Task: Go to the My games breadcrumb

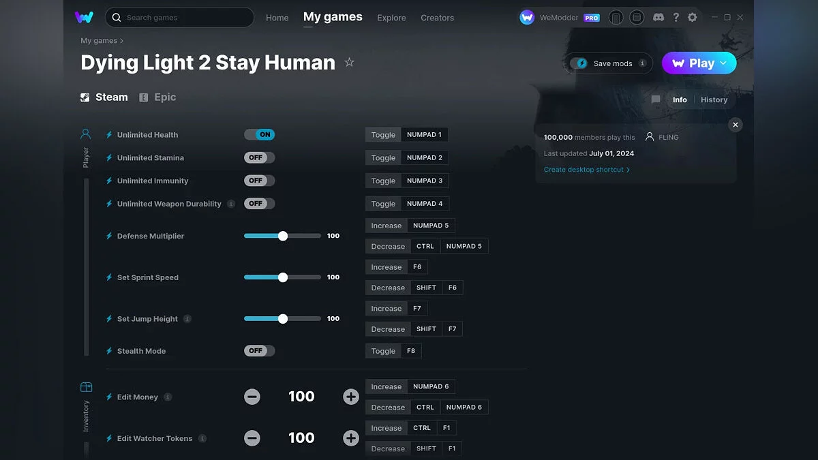Action: coord(99,41)
